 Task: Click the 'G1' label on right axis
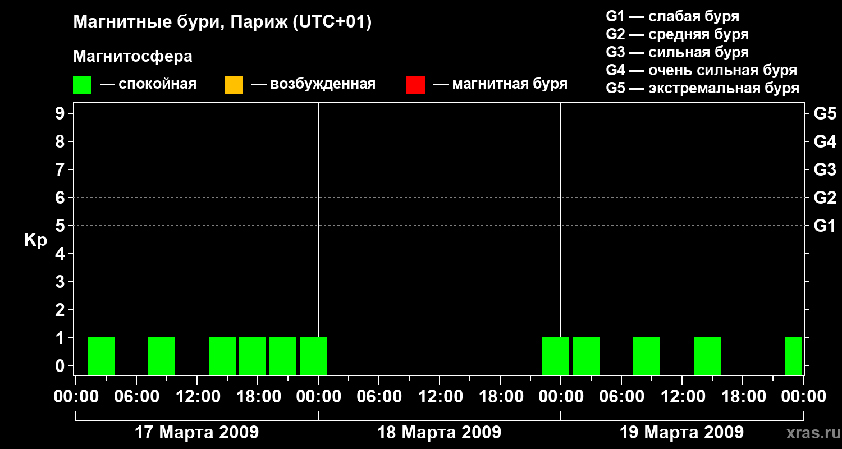click(x=825, y=226)
